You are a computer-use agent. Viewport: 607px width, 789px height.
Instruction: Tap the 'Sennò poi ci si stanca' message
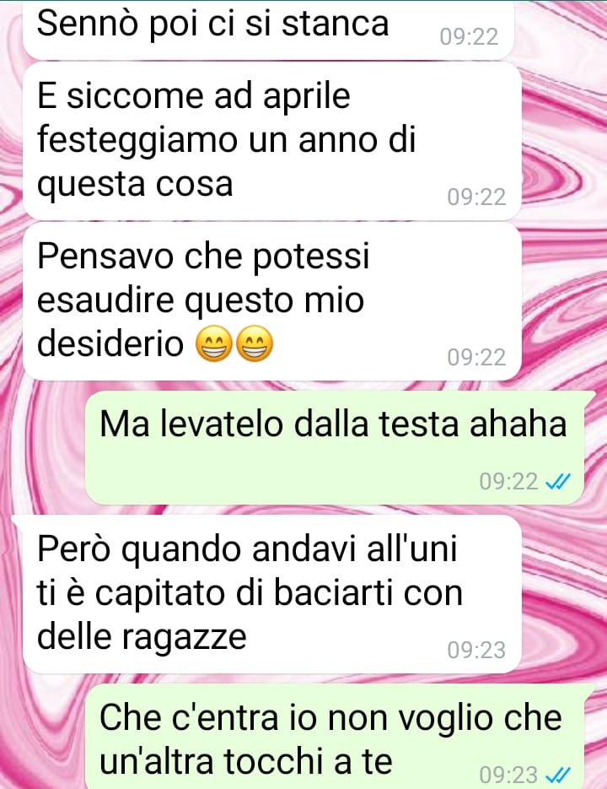pyautogui.click(x=268, y=28)
